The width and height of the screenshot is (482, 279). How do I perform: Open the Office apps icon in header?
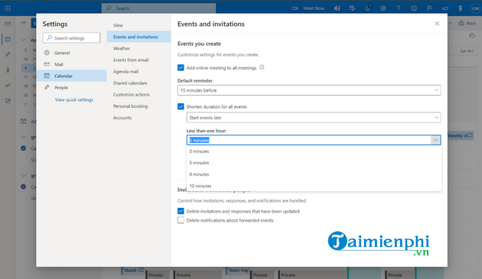coord(337,8)
